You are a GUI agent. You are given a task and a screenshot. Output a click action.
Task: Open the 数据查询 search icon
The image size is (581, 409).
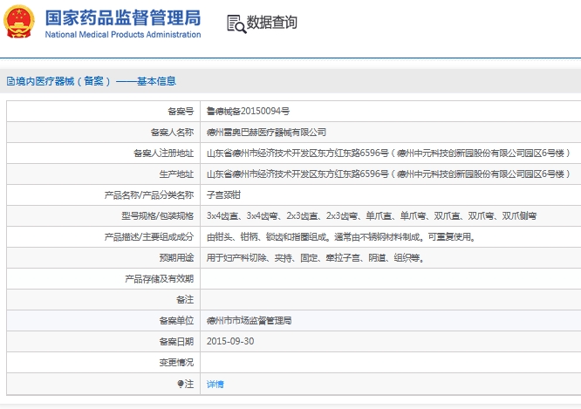pyautogui.click(x=236, y=24)
